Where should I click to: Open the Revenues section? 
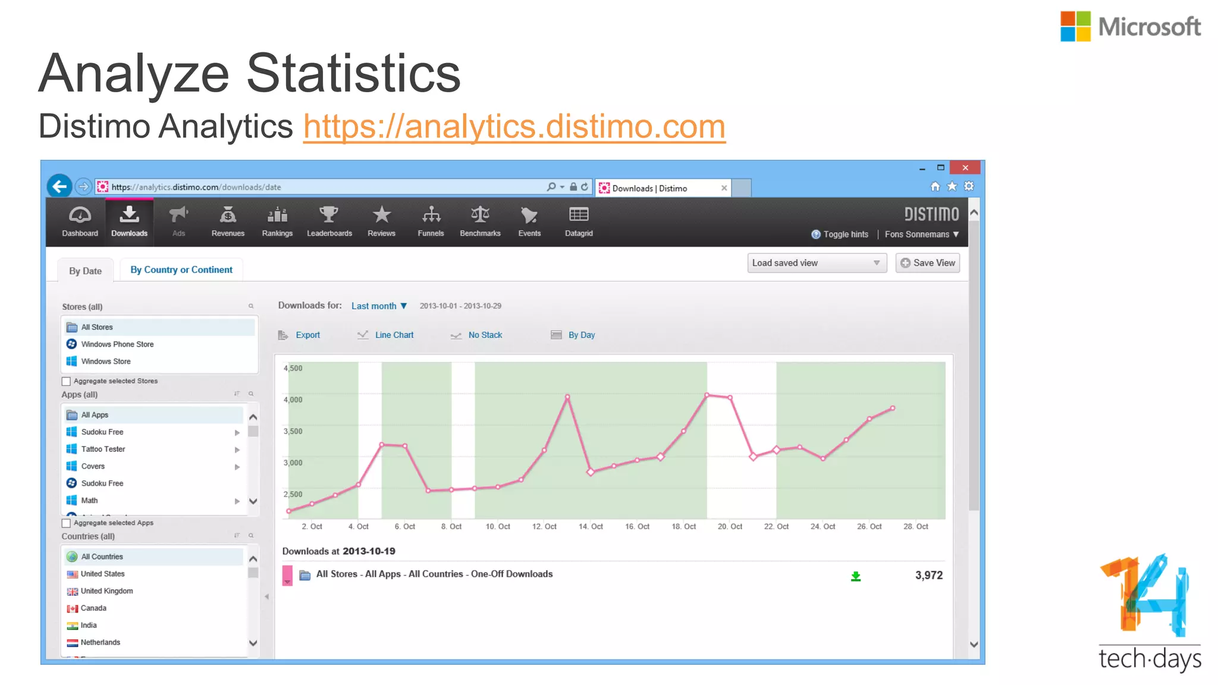228,222
